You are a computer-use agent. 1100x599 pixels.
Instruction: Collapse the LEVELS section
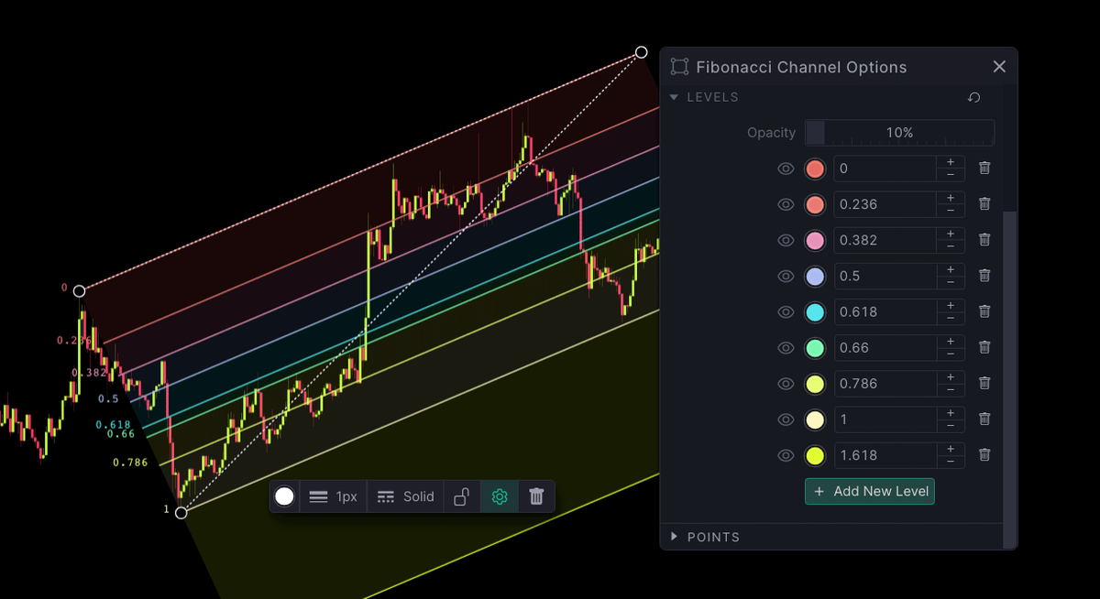click(704, 97)
